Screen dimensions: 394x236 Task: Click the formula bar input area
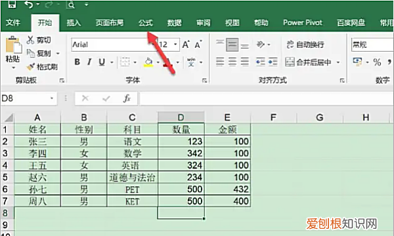pos(267,98)
